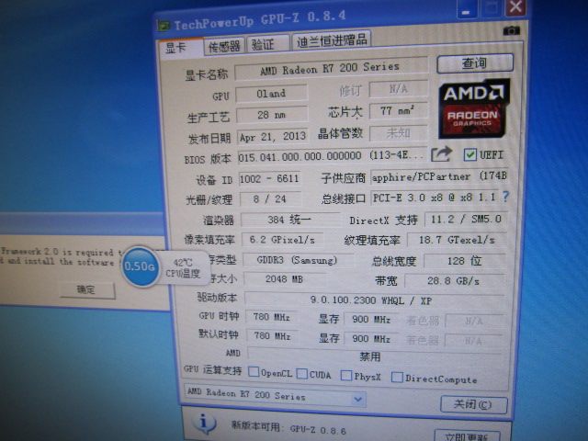Image resolution: width=588 pixels, height=441 pixels.
Task: Click the 77 mm² die size value
Action: point(398,110)
